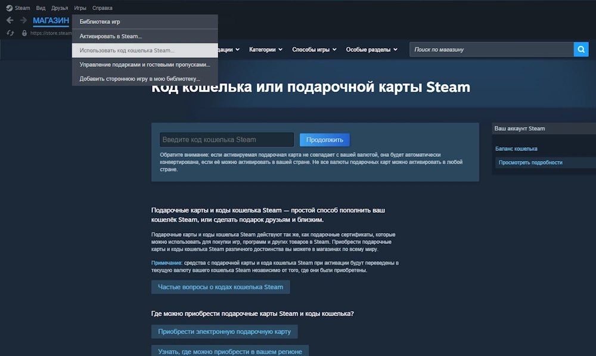Click the blue magnifier search button

581,49
